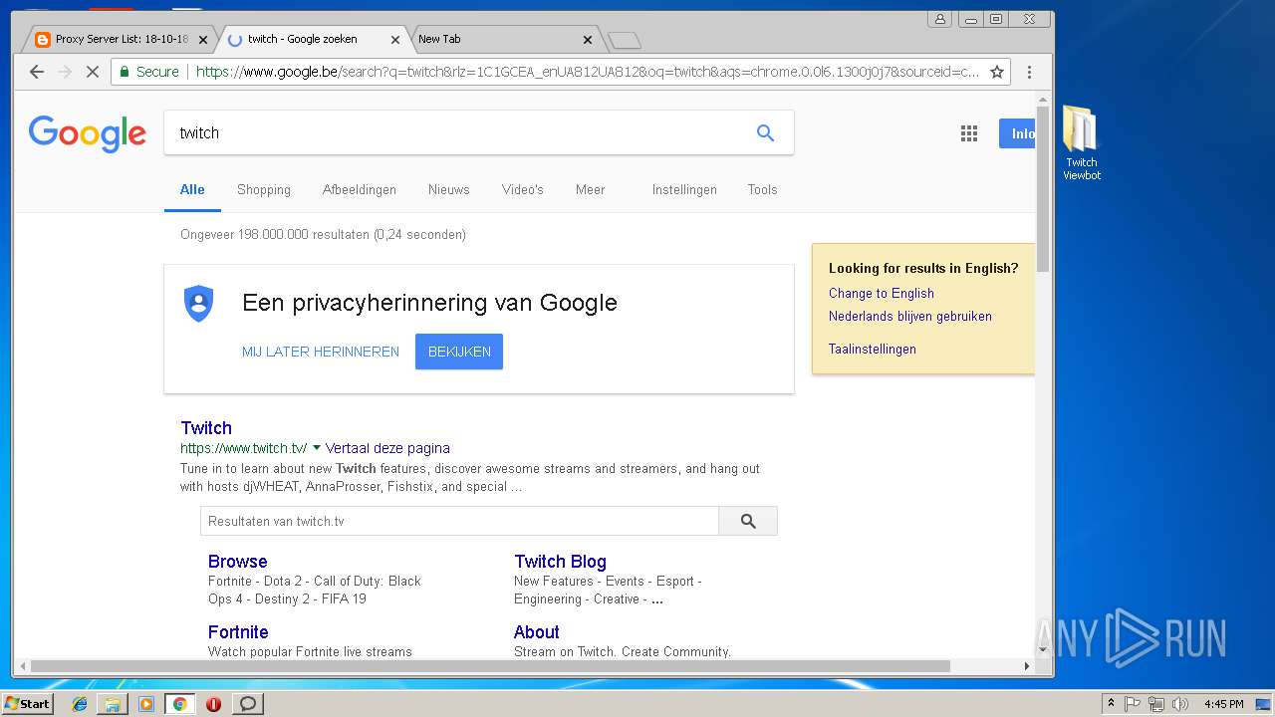
Task: Click the privacy shield icon
Action: 199,304
